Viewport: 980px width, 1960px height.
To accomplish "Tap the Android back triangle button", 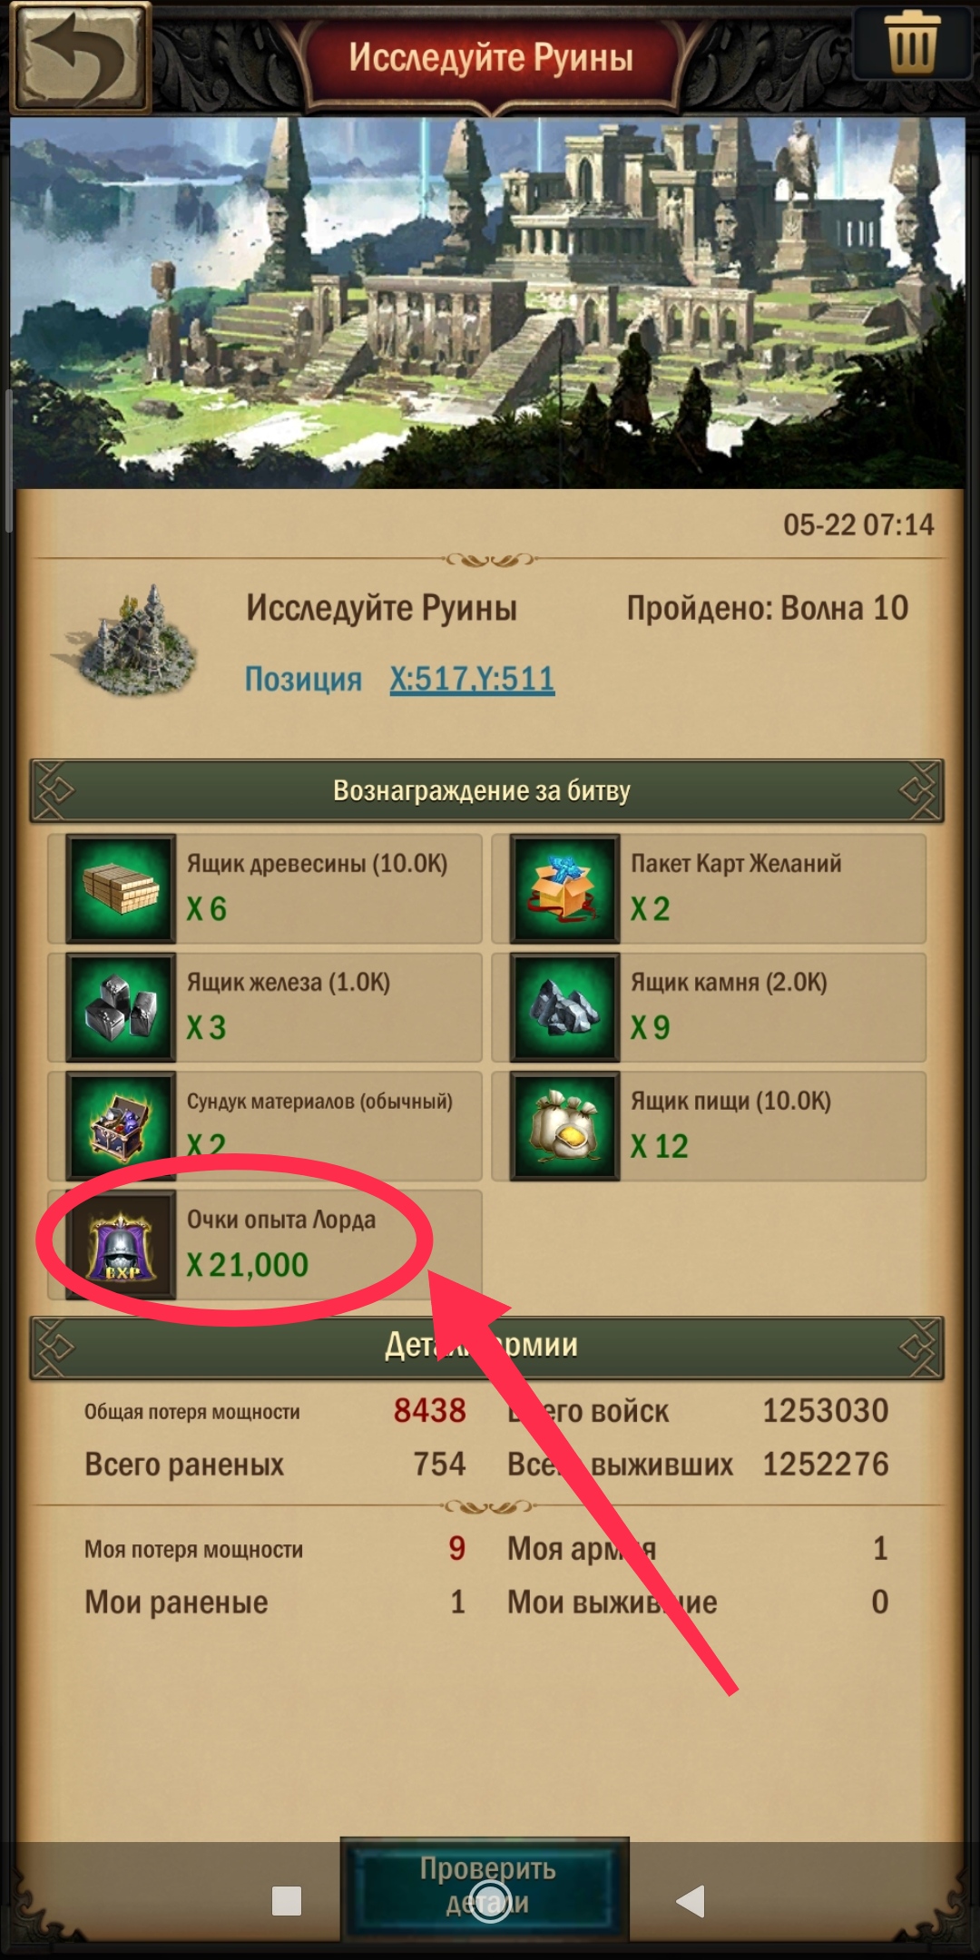I will tap(691, 1901).
